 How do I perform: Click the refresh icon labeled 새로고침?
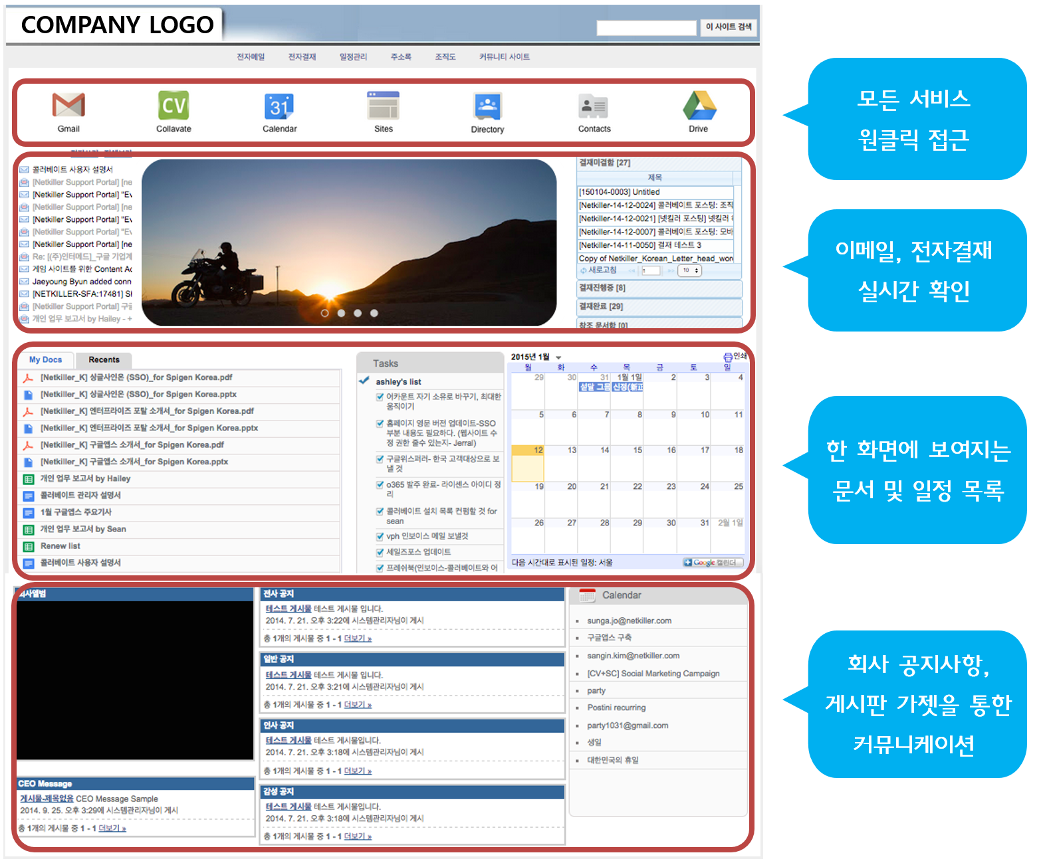pyautogui.click(x=583, y=270)
